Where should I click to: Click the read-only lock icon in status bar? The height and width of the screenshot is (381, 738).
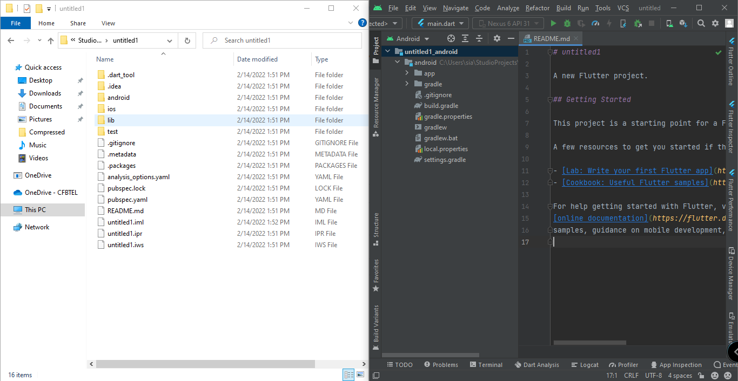(x=702, y=376)
